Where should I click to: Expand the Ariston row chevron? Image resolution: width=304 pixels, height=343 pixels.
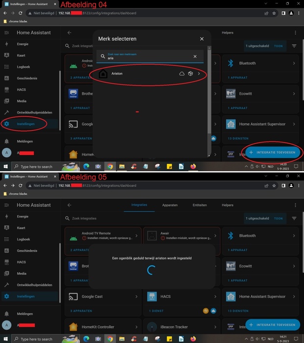click(199, 74)
